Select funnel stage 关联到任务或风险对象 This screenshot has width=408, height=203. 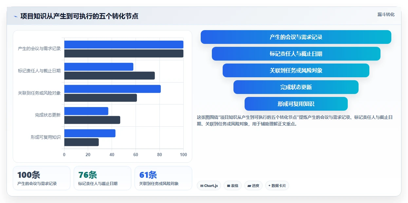click(x=296, y=70)
